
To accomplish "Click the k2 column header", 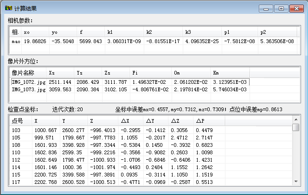I will pos(163,32).
